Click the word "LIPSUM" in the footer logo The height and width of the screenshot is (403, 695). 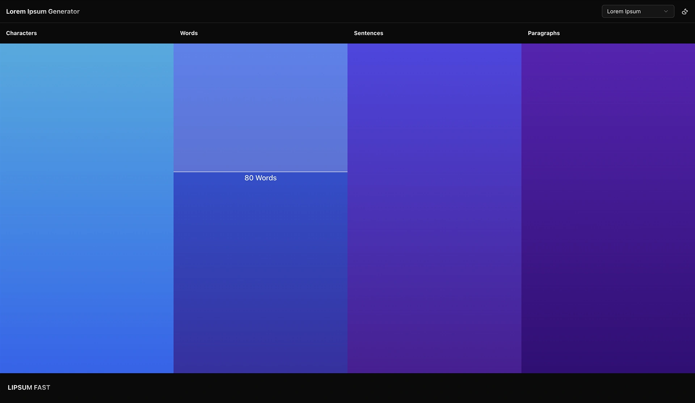click(x=20, y=387)
